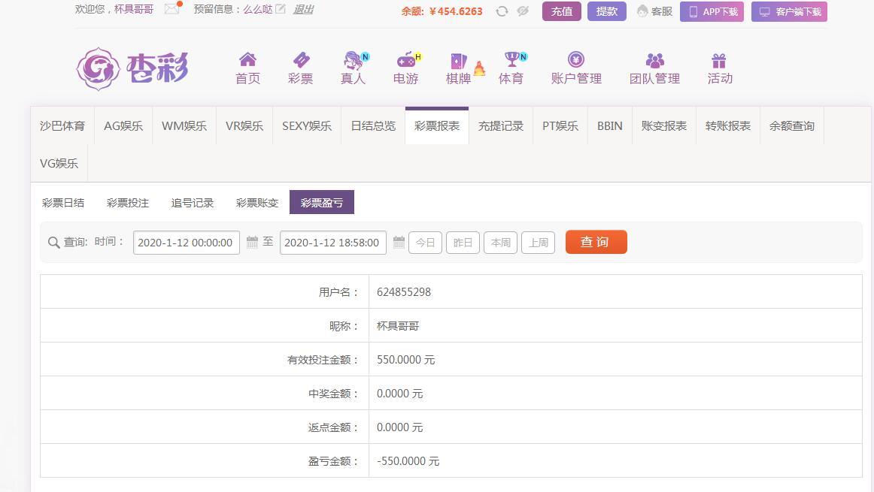Click the 退出 logout link

pos(303,10)
